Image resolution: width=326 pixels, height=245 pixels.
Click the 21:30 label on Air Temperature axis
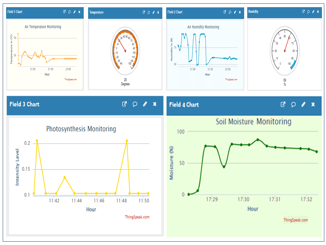pyautogui.click(x=50, y=69)
